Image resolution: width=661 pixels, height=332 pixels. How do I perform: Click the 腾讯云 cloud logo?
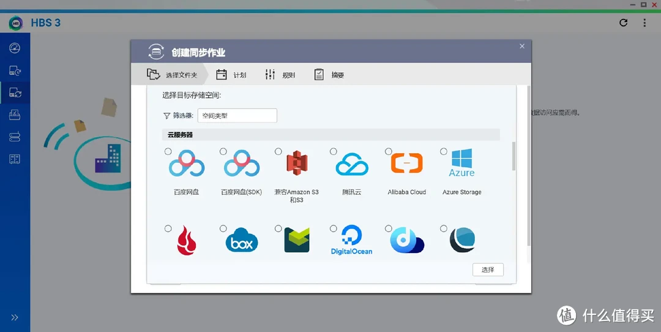[x=352, y=164]
